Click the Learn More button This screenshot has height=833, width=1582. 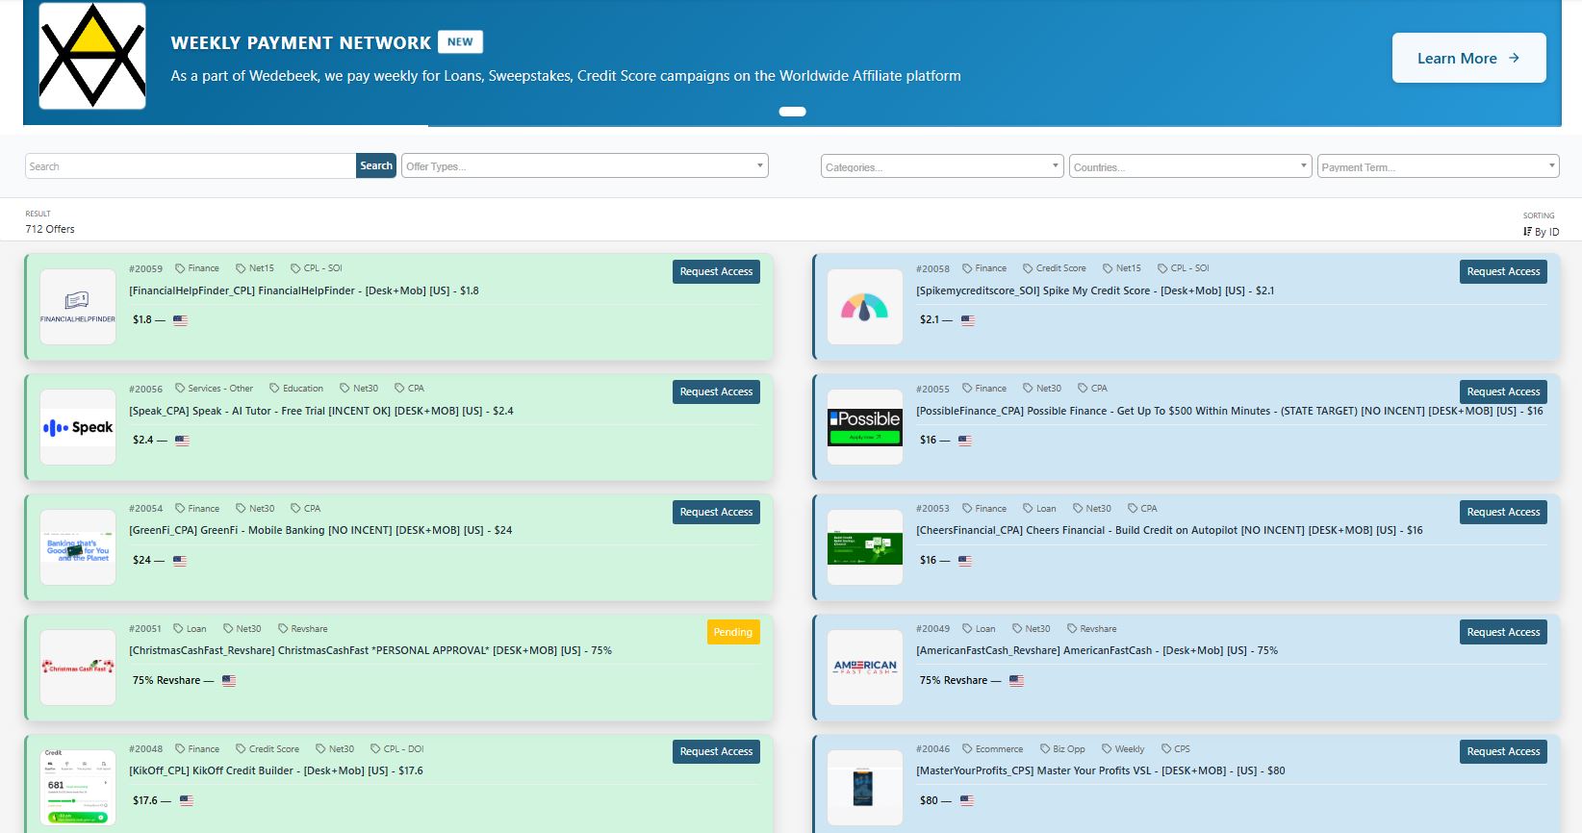(x=1468, y=58)
